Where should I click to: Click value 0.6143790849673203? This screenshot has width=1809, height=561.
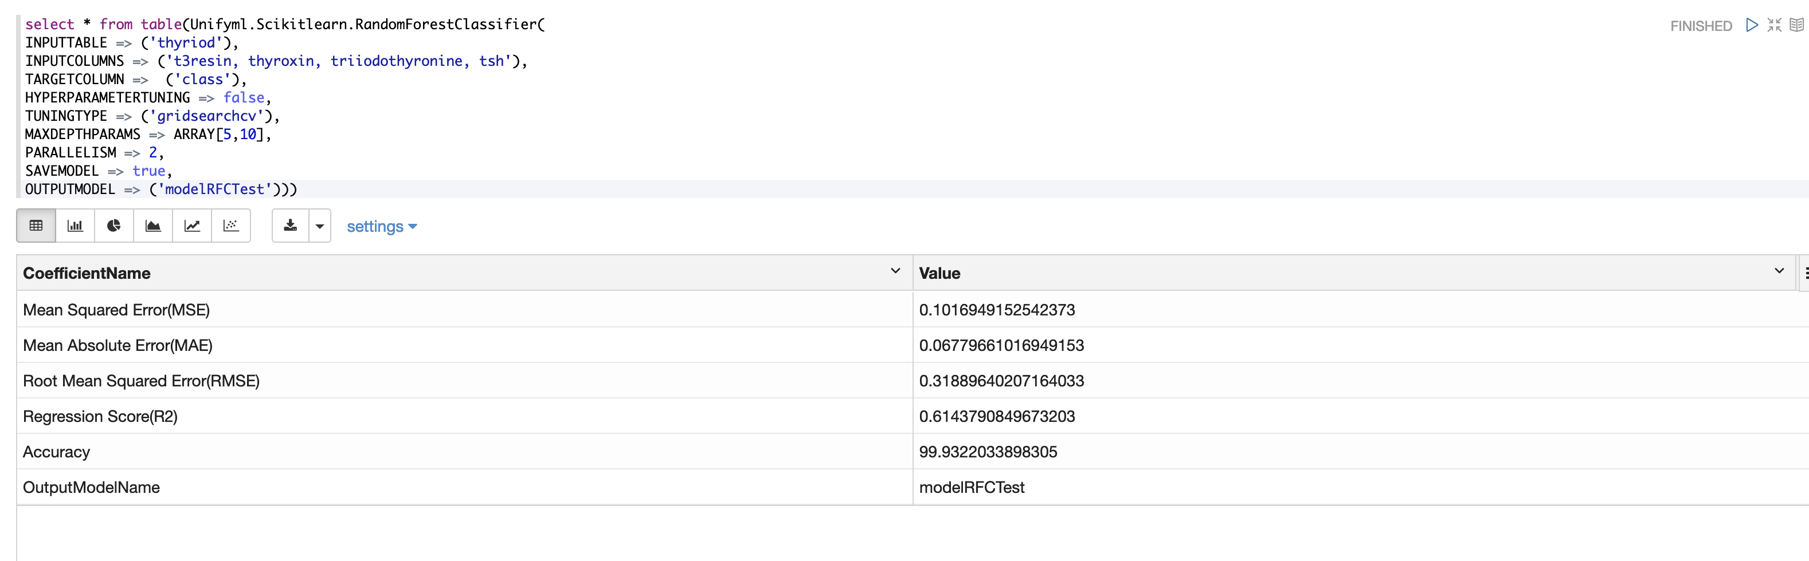(x=996, y=417)
